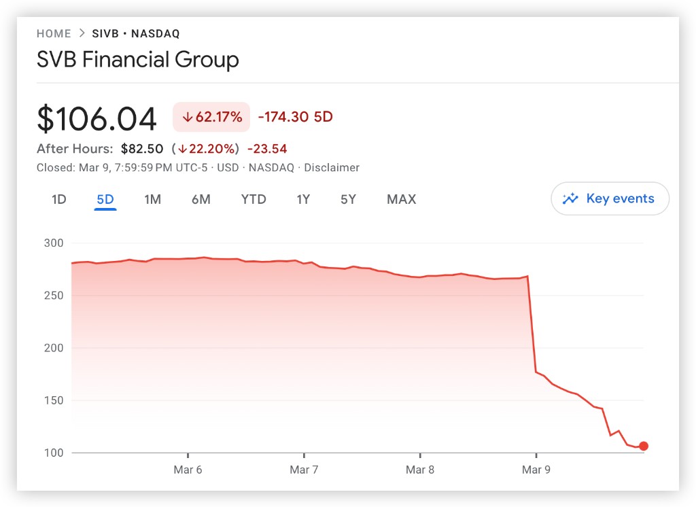Click the -62.17% change badge
The height and width of the screenshot is (507, 696).
[x=211, y=117]
